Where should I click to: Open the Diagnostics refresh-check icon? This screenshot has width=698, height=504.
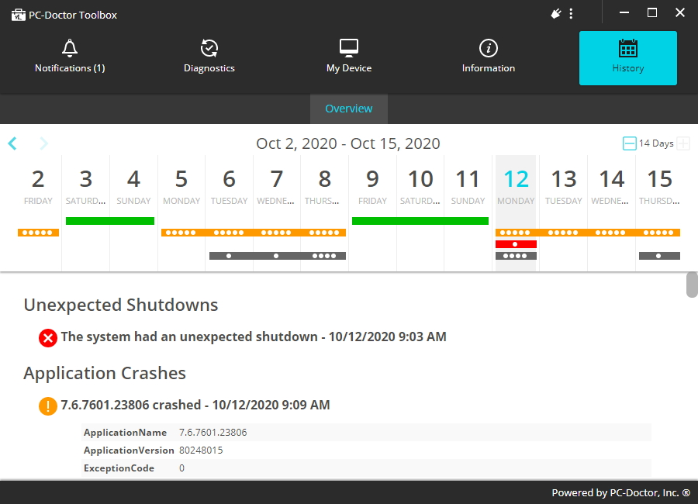pyautogui.click(x=209, y=48)
